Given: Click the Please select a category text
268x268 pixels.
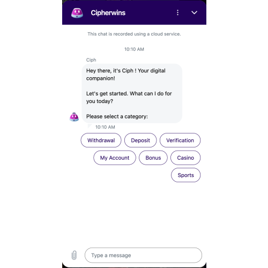Looking at the screenshot, I should click(117, 116).
